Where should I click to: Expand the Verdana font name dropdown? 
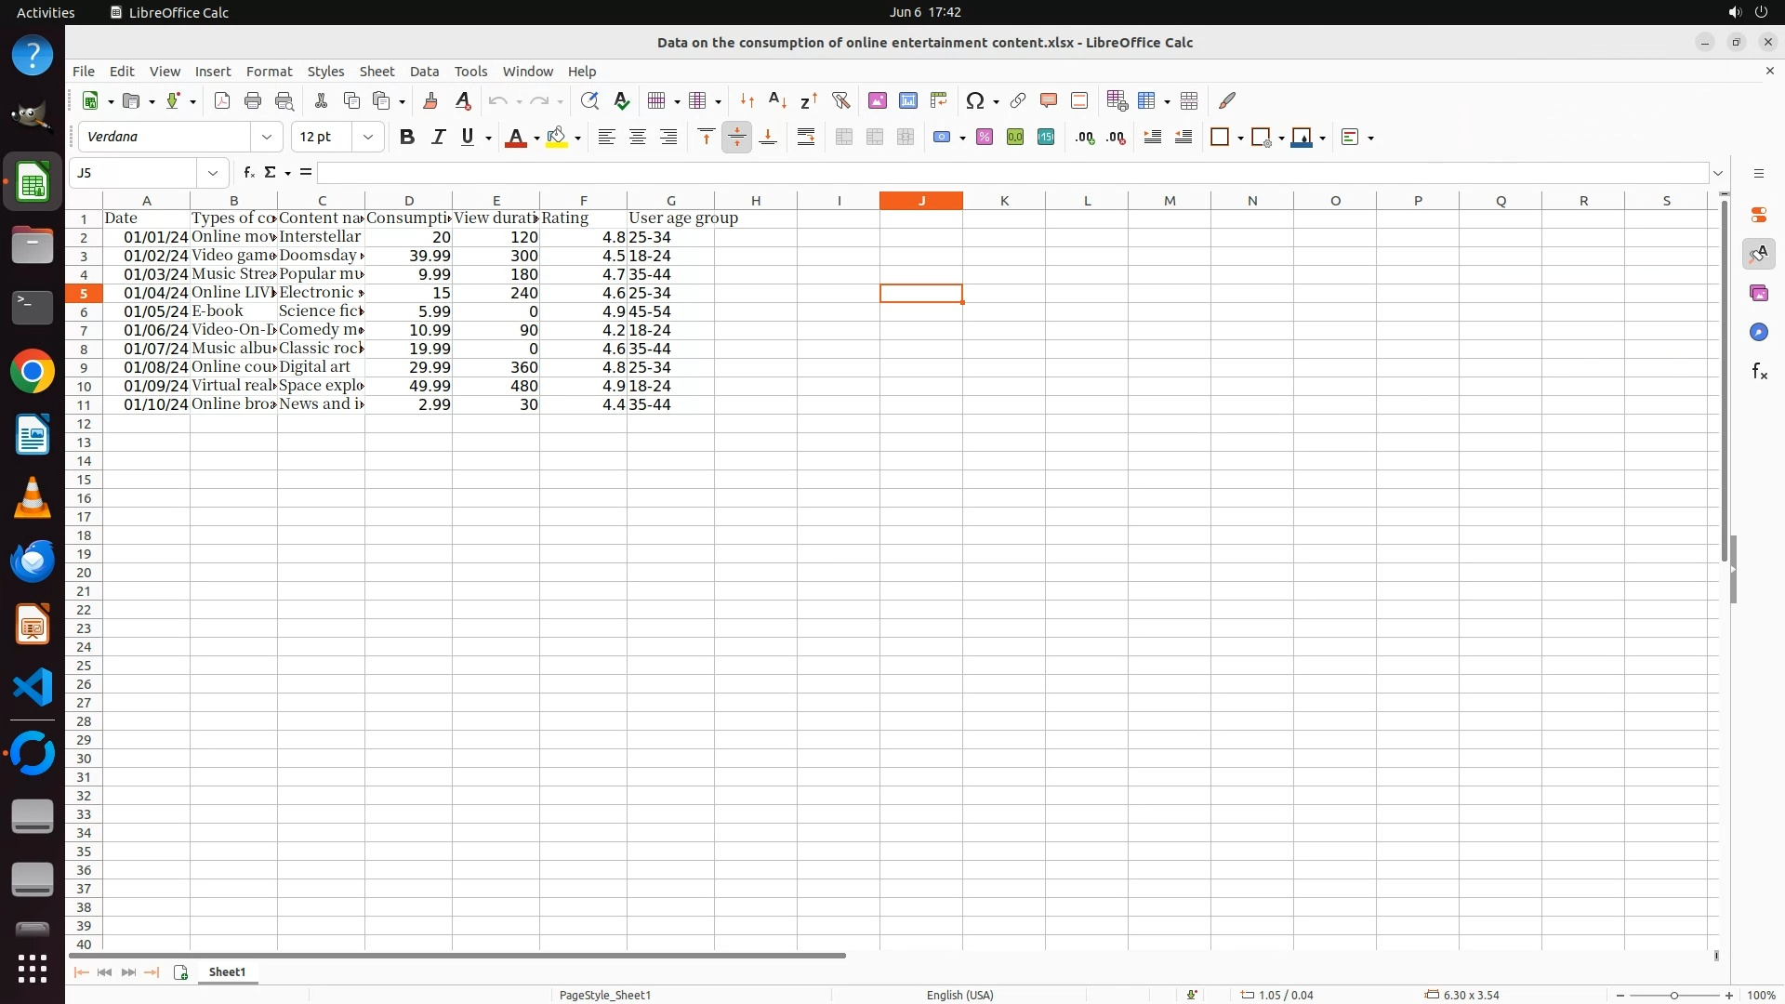tap(267, 137)
